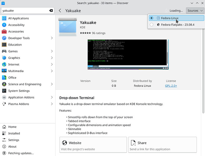Expand the Games subcategories chevron
Image resolution: width=205 pixels, height=156 pixels.
pyautogui.click(x=52, y=51)
